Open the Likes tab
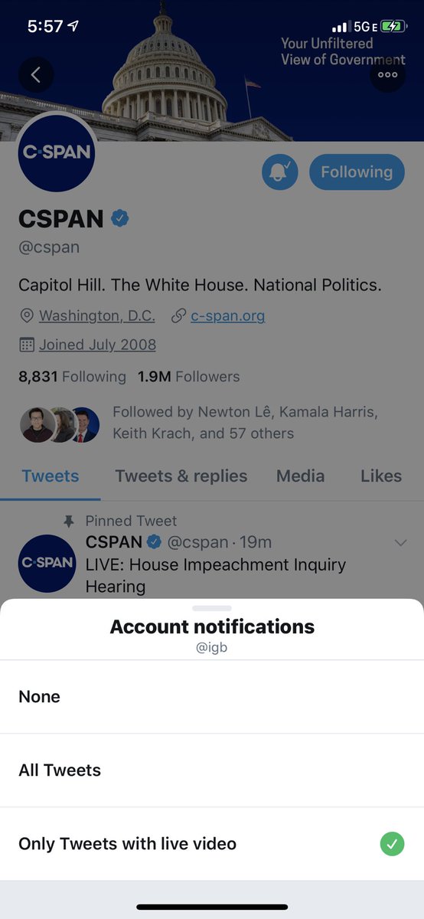Screen dimensions: 424x919 [381, 476]
